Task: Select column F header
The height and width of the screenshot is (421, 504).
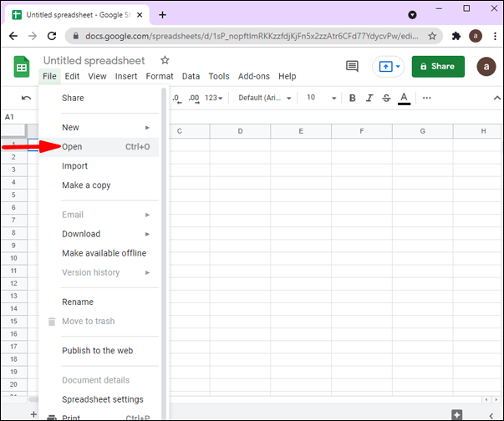Action: tap(362, 131)
